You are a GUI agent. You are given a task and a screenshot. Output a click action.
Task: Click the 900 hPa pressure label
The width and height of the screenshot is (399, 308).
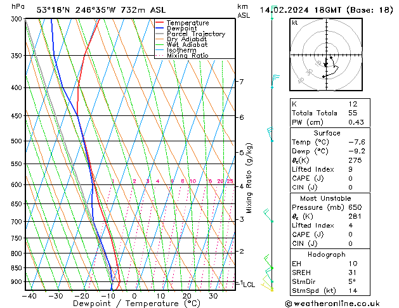[x=18, y=281]
